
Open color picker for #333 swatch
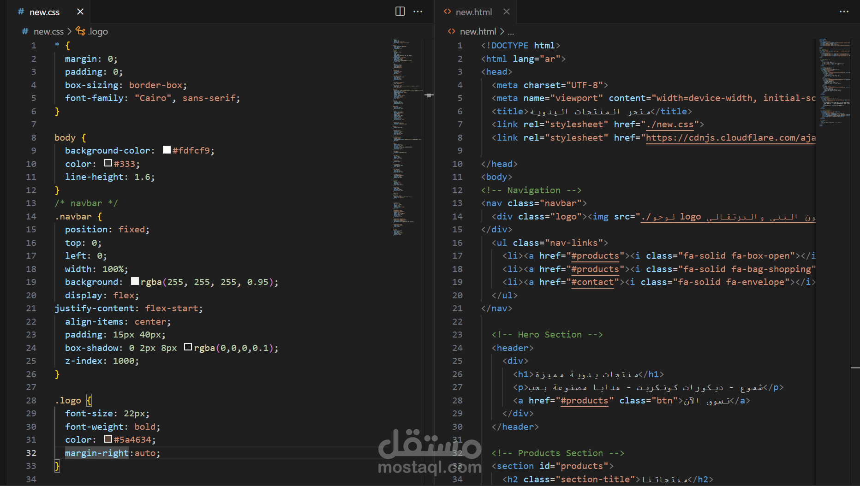(108, 163)
